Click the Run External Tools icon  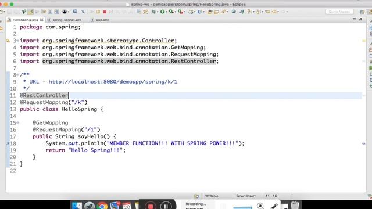(x=180, y=12)
